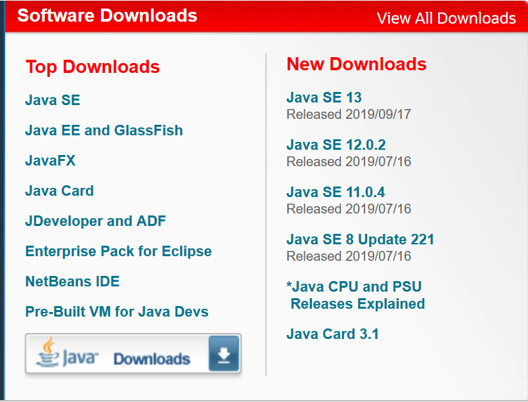
Task: Select the JavaFX download link
Action: 51,161
